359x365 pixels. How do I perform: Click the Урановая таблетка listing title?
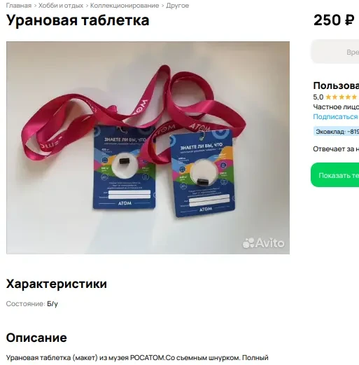[x=78, y=20]
